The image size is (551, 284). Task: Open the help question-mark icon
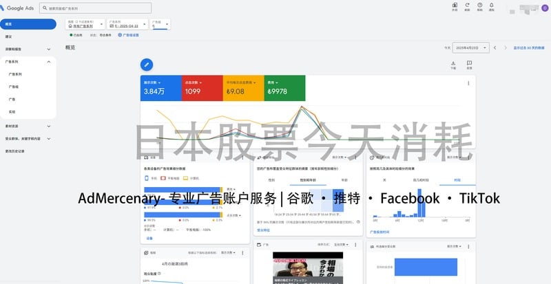(479, 5)
